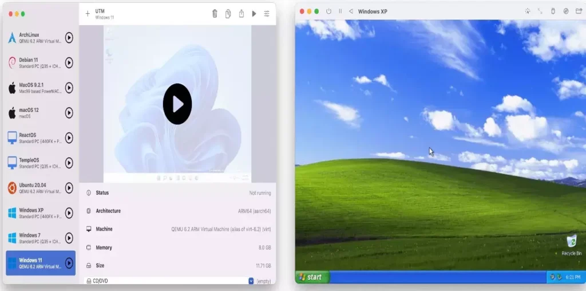The width and height of the screenshot is (586, 291).
Task: Click the safely remove hardware tray icon in XP
Action: pyautogui.click(x=560, y=277)
